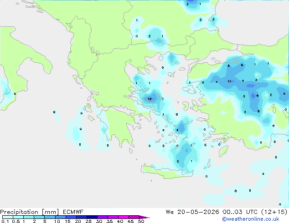
Task: Click the 'Precipitation [mm]' title text
Action: pyautogui.click(x=30, y=212)
